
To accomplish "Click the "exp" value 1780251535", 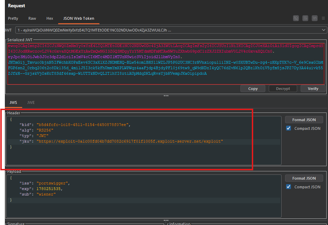I will 48,189.
